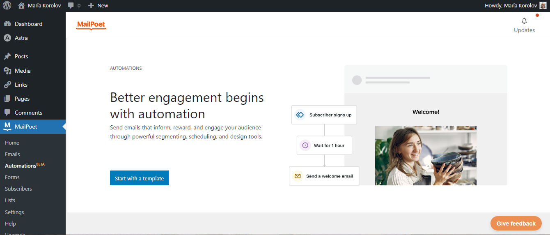Click the Better engagement begins heading

pos(187,106)
